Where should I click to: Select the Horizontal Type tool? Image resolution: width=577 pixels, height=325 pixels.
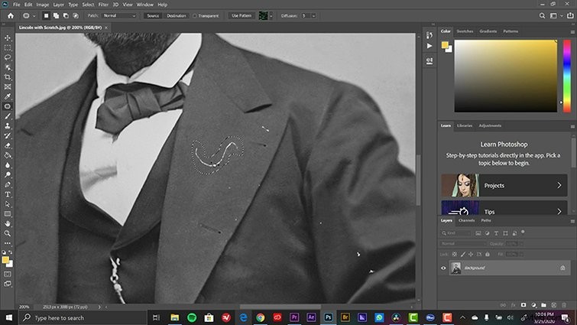click(x=8, y=194)
